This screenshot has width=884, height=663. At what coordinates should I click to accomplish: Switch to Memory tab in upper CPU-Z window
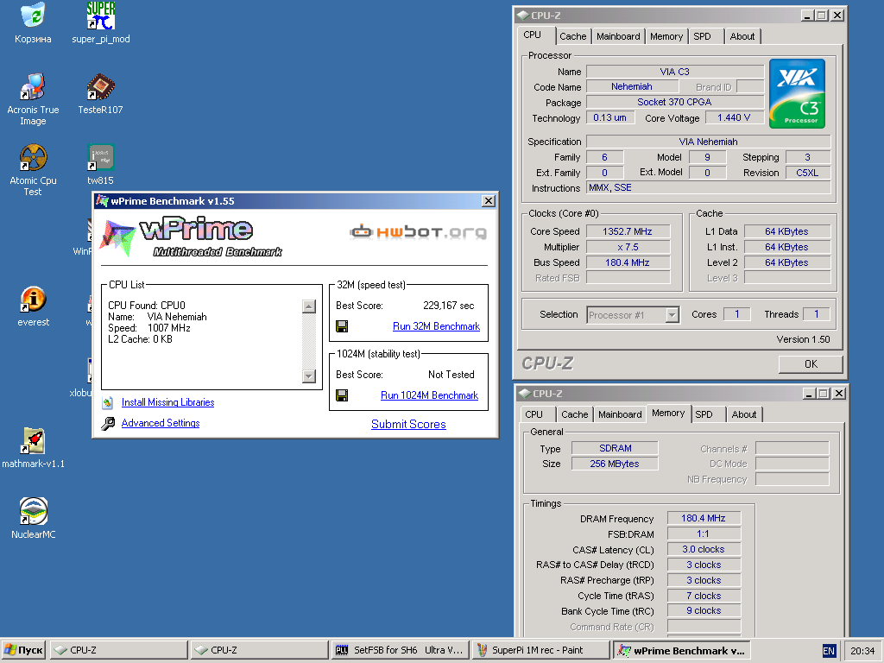[666, 36]
